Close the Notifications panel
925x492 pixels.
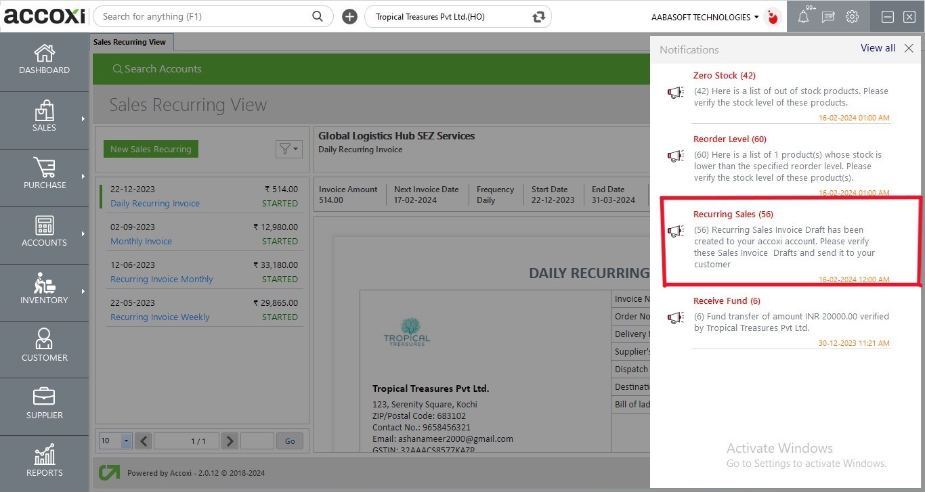[909, 48]
